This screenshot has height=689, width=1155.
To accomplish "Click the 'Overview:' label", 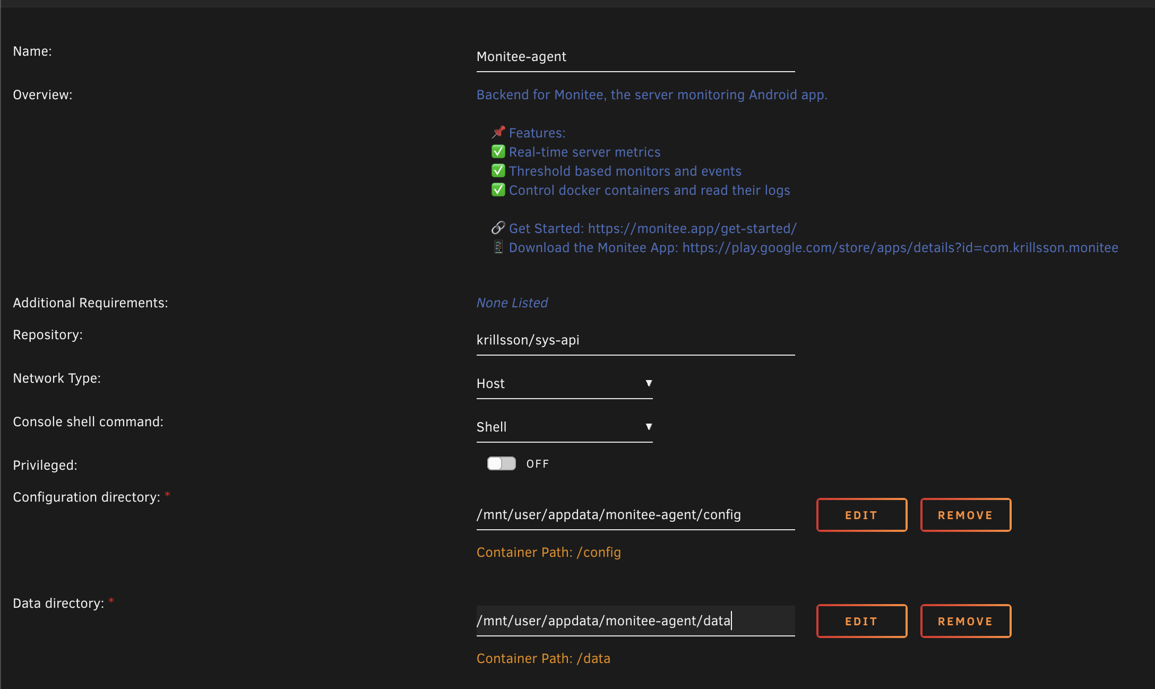I will [42, 95].
